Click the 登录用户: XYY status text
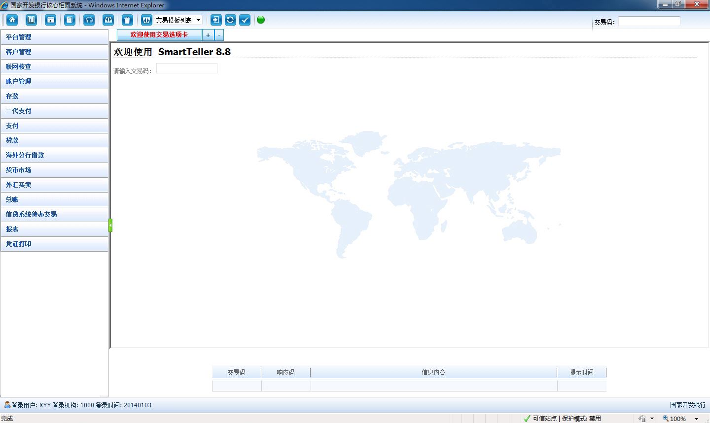 [31, 405]
